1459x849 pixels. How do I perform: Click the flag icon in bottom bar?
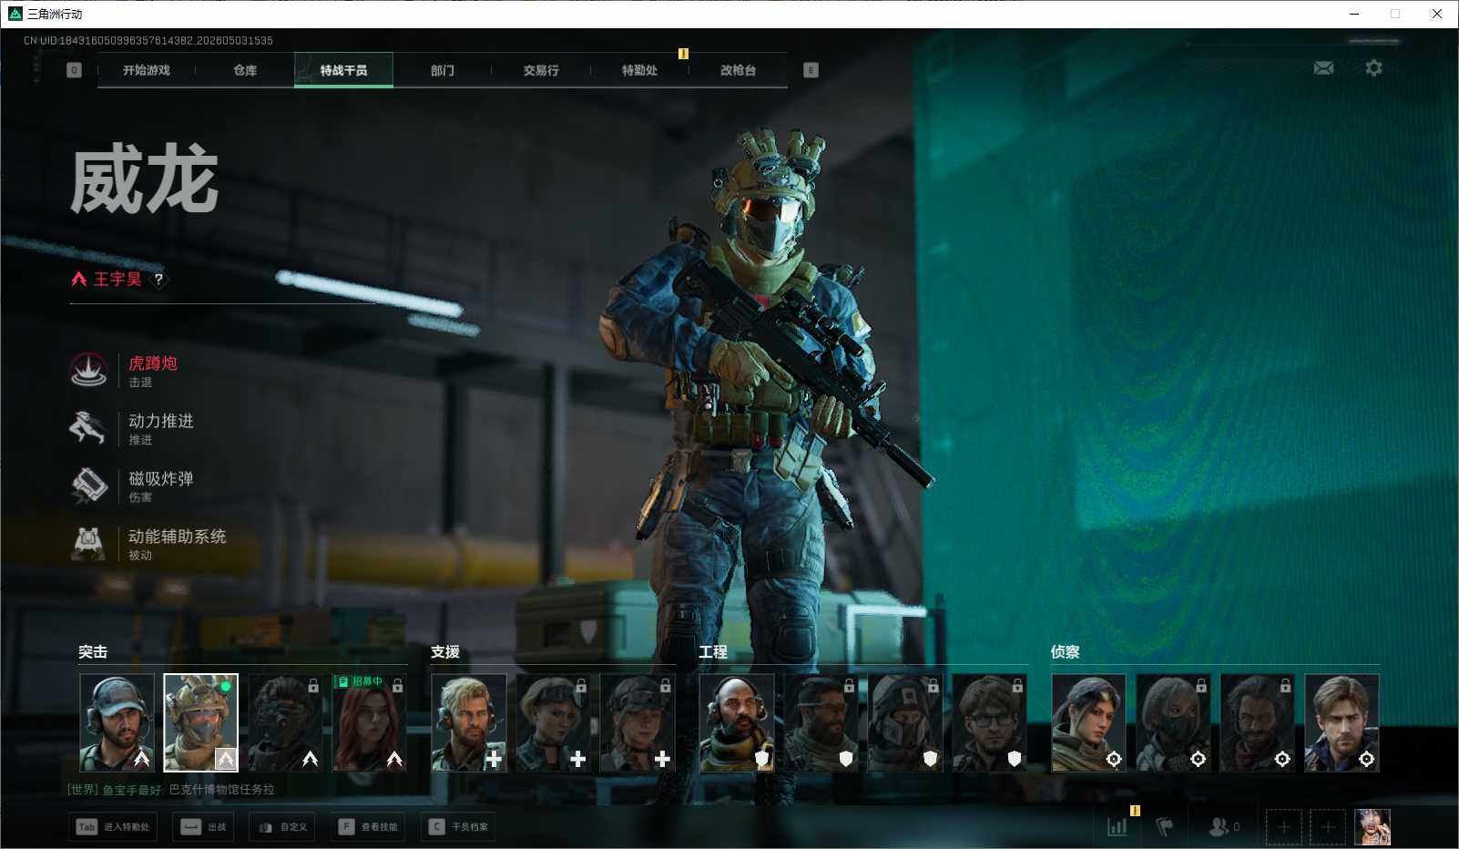click(x=1165, y=826)
